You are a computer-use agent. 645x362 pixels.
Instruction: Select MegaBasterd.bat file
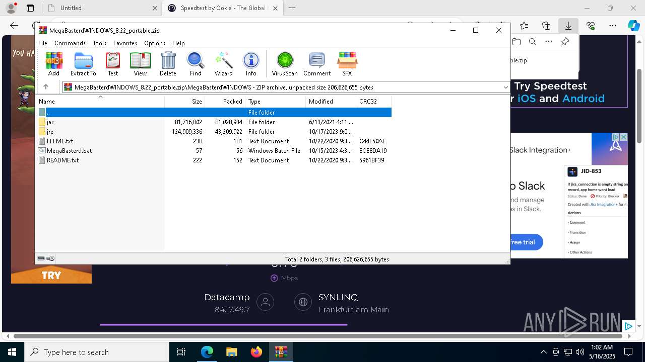214,151
